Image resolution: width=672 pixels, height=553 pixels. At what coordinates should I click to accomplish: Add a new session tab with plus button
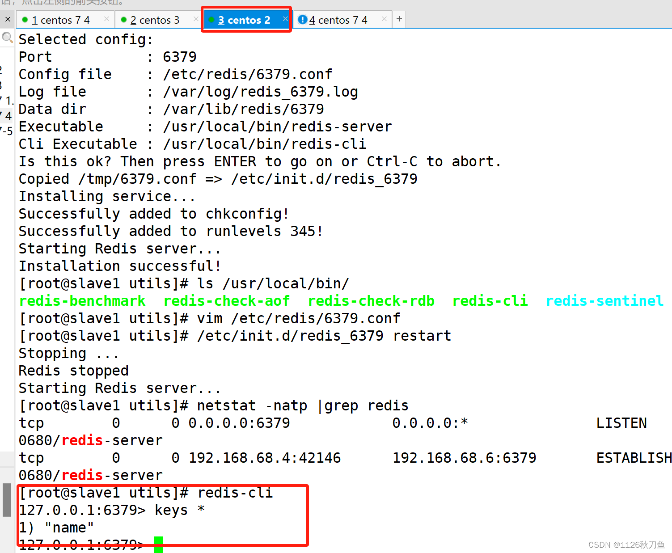coord(399,19)
